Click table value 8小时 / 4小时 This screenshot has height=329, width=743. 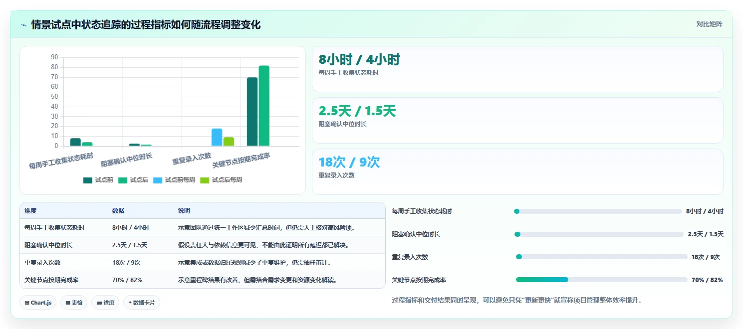point(131,227)
